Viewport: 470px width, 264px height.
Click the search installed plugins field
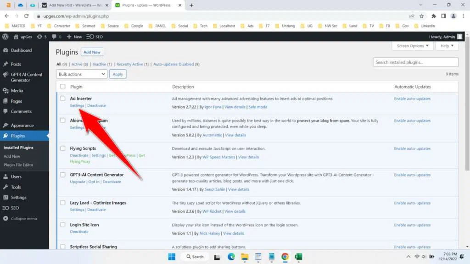pyautogui.click(x=415, y=62)
